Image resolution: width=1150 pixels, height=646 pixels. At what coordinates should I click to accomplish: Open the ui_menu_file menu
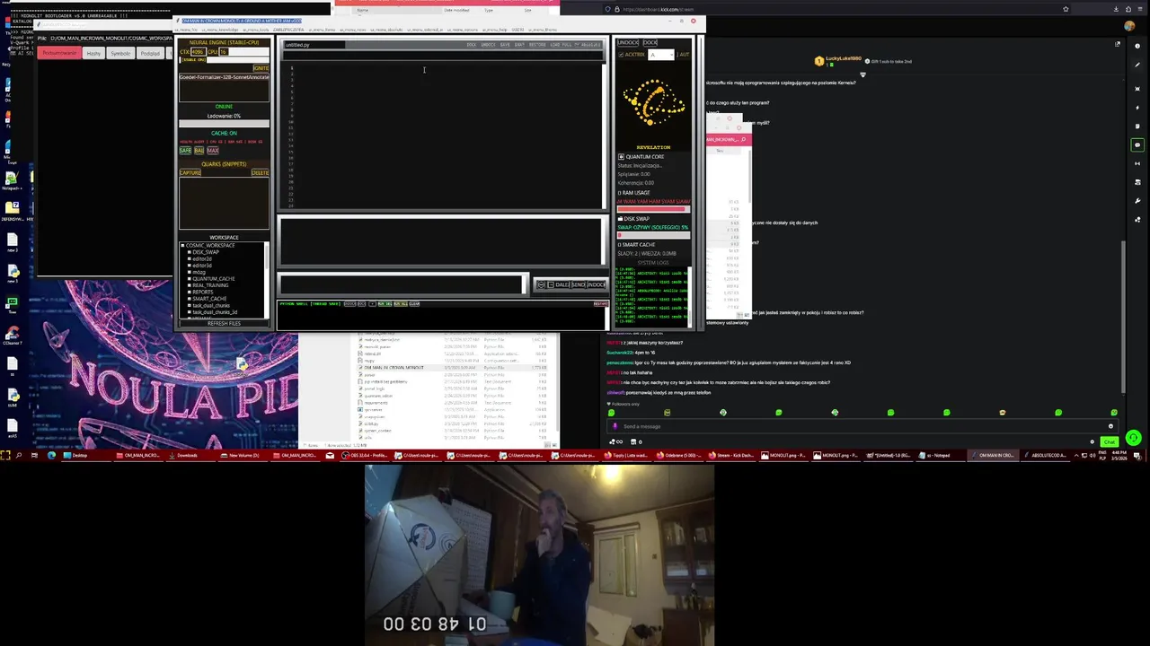[x=186, y=30]
